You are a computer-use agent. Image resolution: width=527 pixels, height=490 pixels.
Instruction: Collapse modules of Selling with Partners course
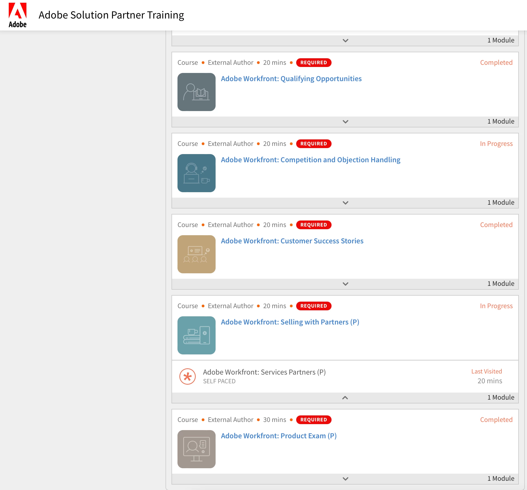coord(345,398)
